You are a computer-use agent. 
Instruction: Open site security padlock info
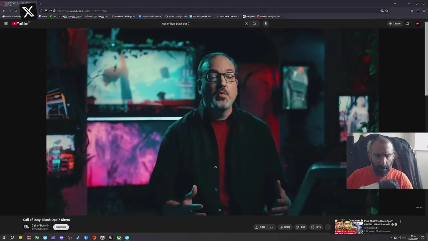[46, 11]
